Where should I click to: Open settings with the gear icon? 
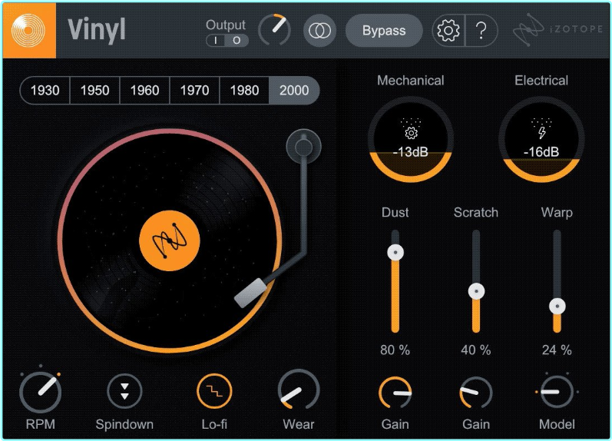click(448, 31)
